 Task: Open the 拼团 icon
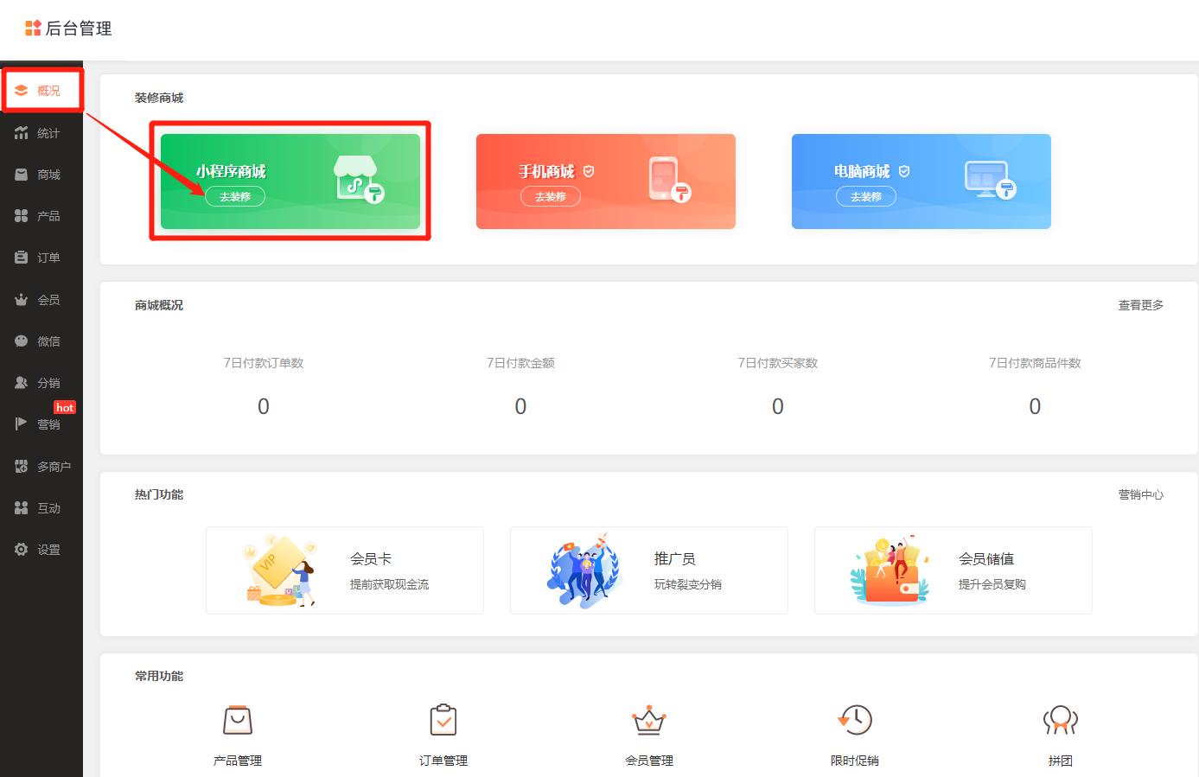click(1061, 720)
